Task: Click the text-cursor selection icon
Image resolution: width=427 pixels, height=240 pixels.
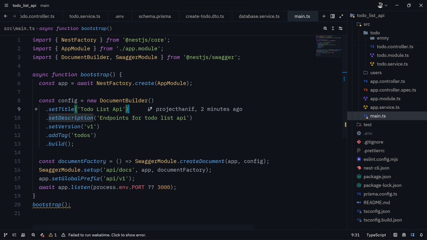Action: click(x=333, y=28)
